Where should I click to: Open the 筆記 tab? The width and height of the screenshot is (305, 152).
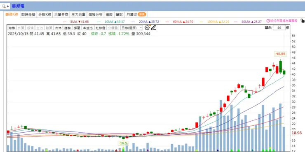click(x=119, y=14)
